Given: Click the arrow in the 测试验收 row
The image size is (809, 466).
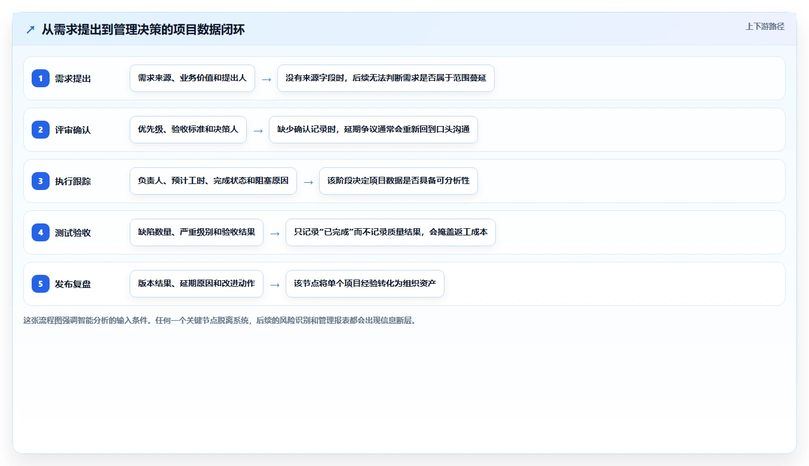Looking at the screenshot, I should (275, 233).
